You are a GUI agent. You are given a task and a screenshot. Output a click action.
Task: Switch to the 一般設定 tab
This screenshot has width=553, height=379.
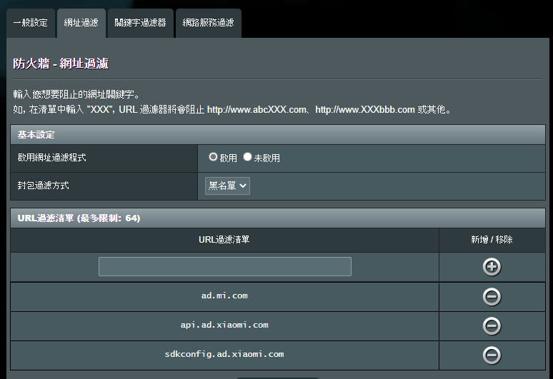pyautogui.click(x=30, y=23)
